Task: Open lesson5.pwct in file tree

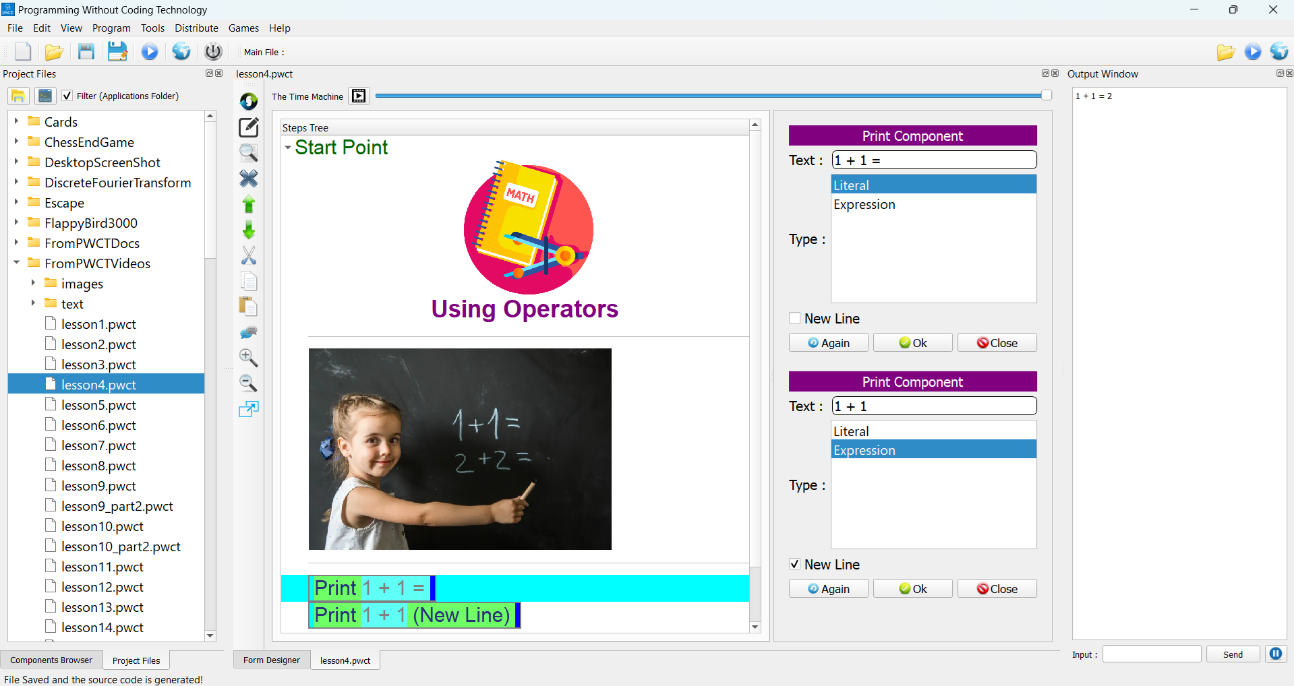Action: [98, 405]
